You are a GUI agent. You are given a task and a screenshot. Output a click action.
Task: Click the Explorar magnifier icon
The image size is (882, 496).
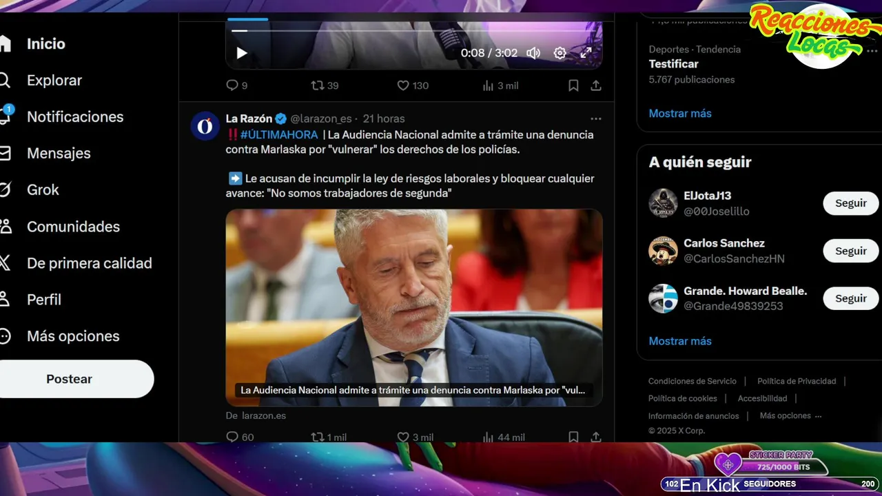point(5,80)
